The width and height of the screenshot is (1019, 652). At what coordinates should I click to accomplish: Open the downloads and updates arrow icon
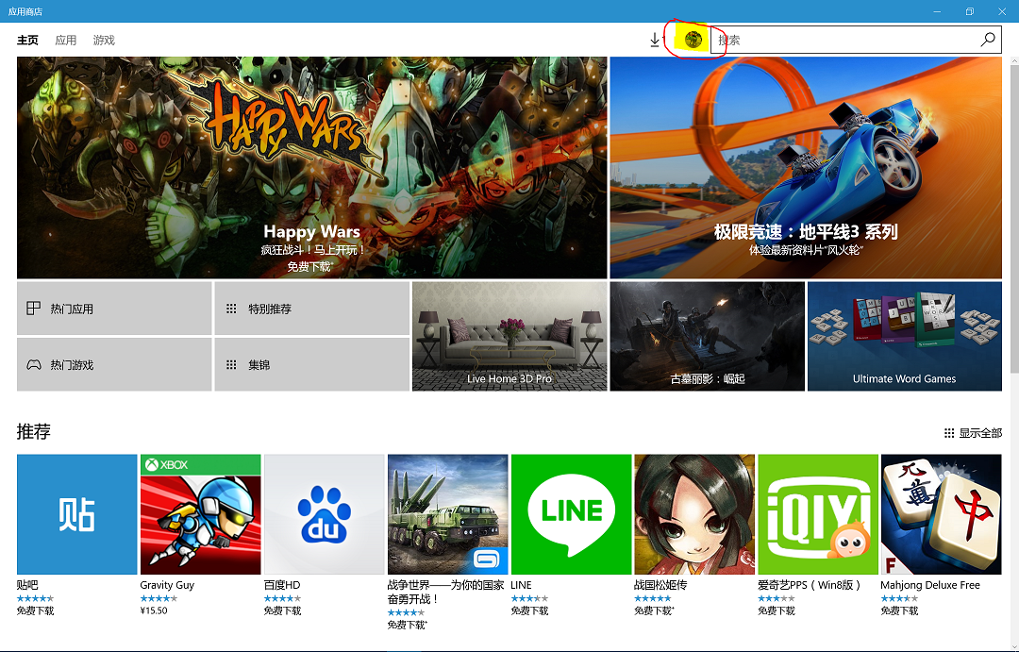(x=656, y=41)
